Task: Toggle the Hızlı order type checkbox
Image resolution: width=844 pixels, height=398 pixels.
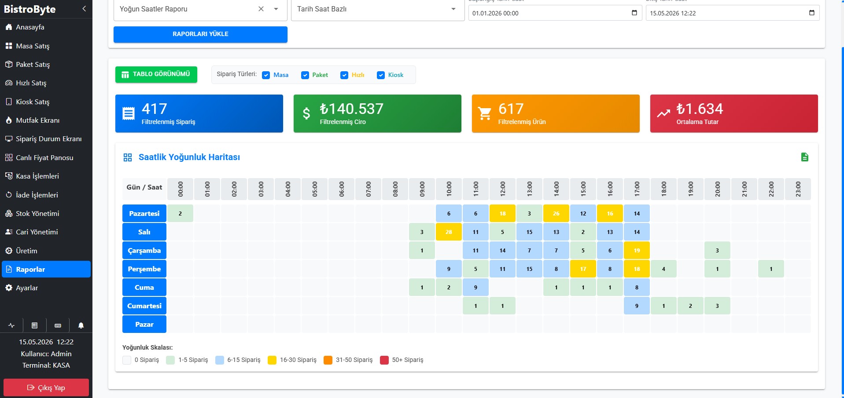Action: coord(344,75)
